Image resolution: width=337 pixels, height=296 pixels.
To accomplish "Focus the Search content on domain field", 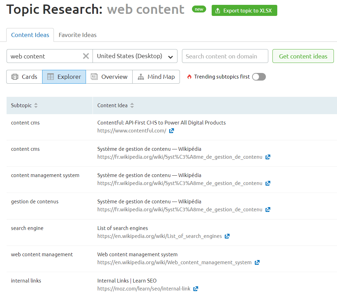I will 225,56.
